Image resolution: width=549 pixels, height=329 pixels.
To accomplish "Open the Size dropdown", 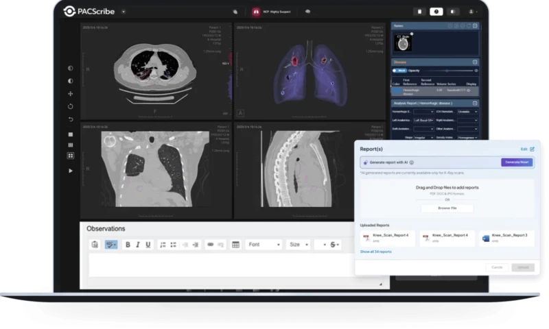I will 299,245.
